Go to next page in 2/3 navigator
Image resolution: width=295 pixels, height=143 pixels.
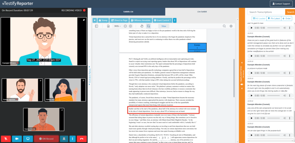coord(168,138)
